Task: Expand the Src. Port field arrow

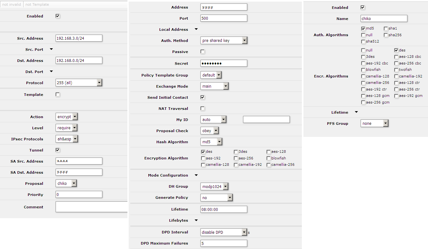Action: click(51, 50)
